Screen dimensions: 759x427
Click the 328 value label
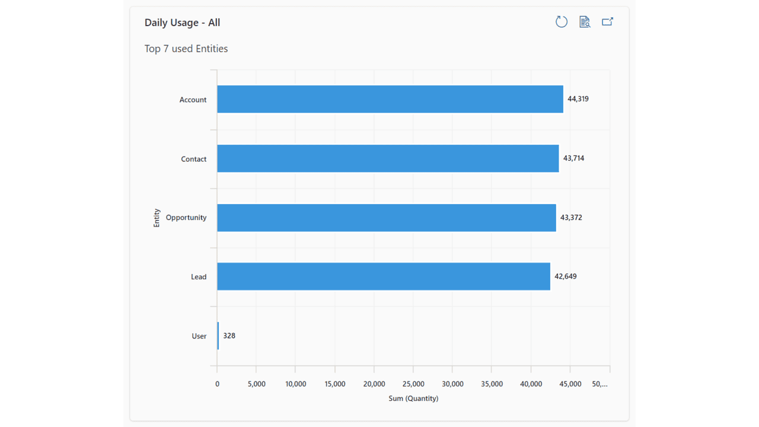coord(229,336)
